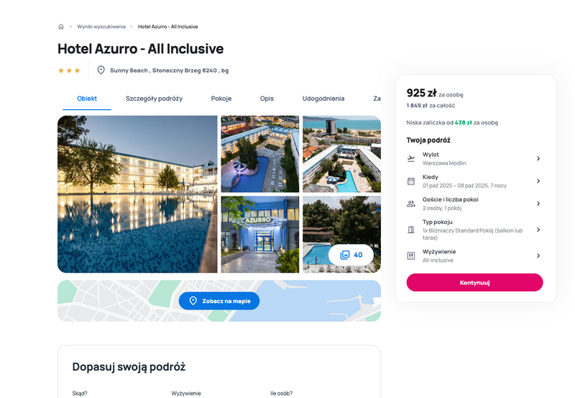Open the AZURRO entrance photo thumbnail
Screen dimensions: 575x398
click(259, 234)
